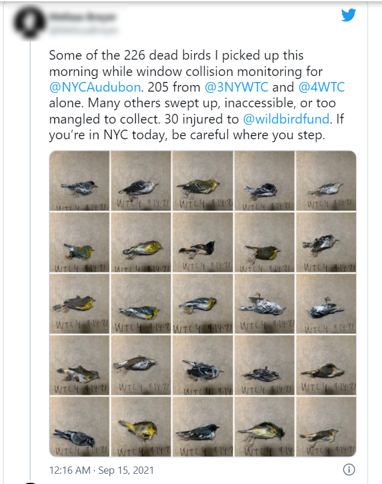
Task: Open the tweet info icon
Action: (x=349, y=470)
